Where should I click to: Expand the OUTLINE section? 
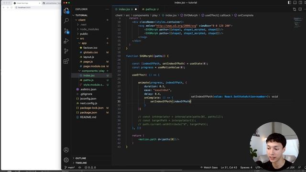pos(81,158)
